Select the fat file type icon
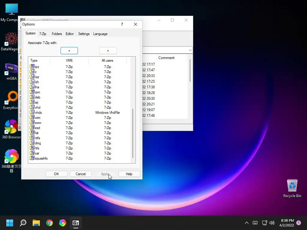This screenshot has width=307, height=230. point(32,132)
